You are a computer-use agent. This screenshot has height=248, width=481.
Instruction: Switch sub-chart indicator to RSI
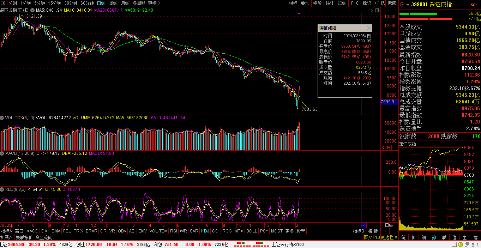tap(174, 231)
